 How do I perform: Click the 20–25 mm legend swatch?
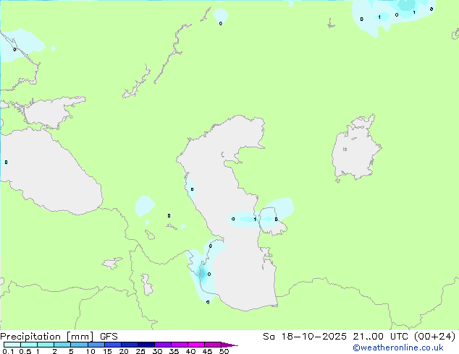point(129,345)
